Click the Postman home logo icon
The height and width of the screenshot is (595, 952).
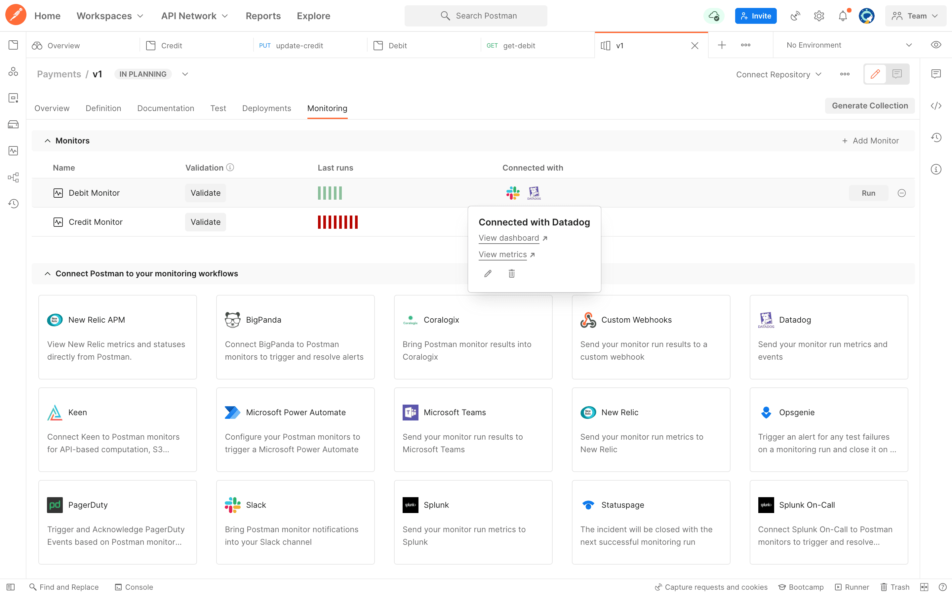pos(15,15)
